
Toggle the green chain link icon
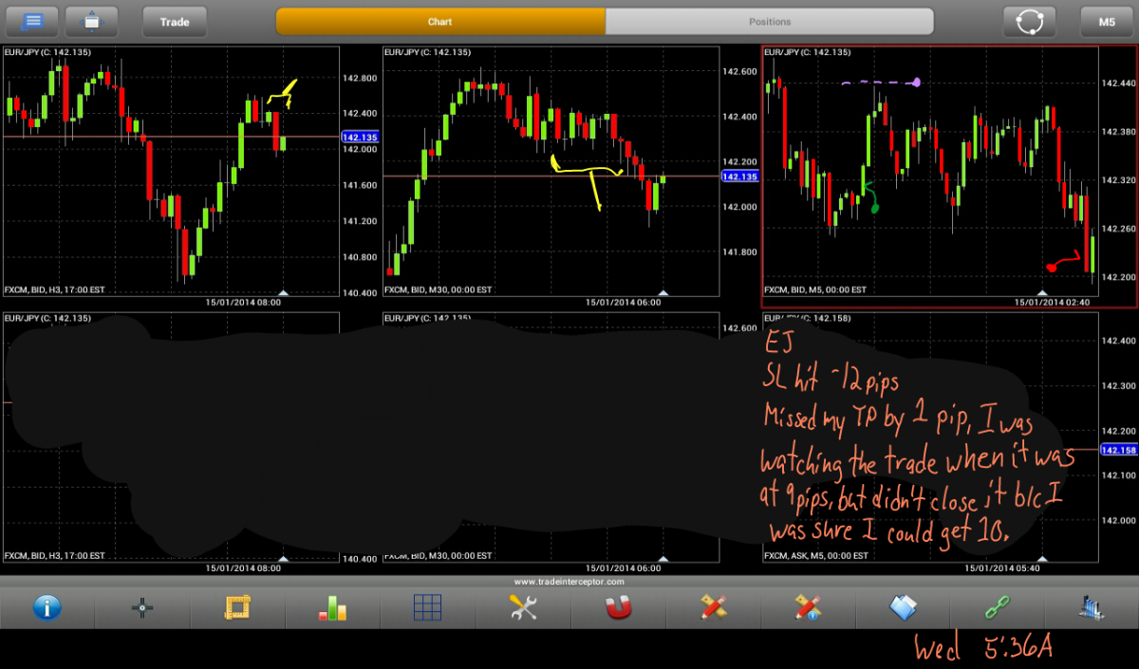(x=998, y=607)
